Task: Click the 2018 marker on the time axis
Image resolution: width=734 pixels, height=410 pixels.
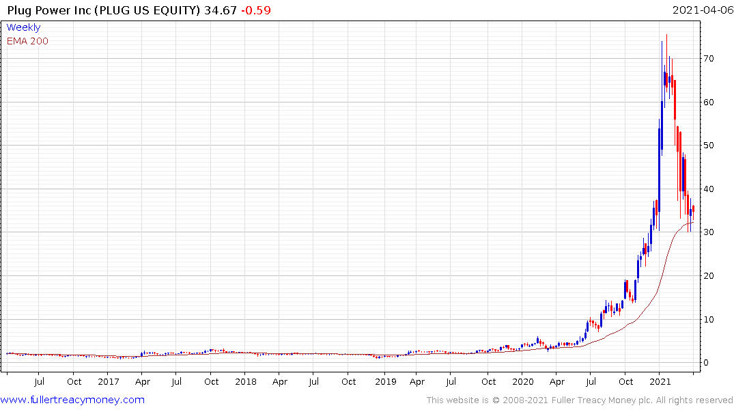Action: [x=246, y=381]
